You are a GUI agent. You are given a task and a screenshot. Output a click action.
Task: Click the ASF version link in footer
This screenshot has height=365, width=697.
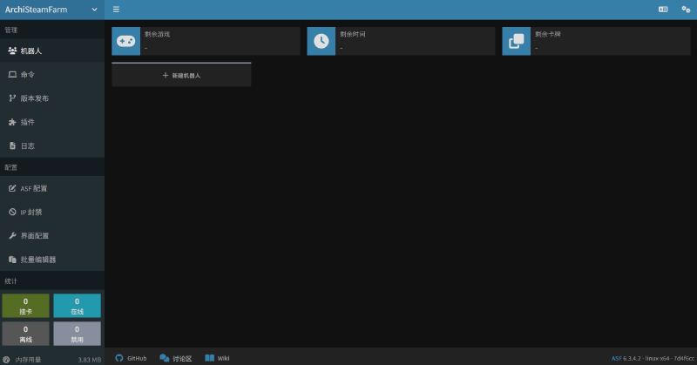(617, 358)
